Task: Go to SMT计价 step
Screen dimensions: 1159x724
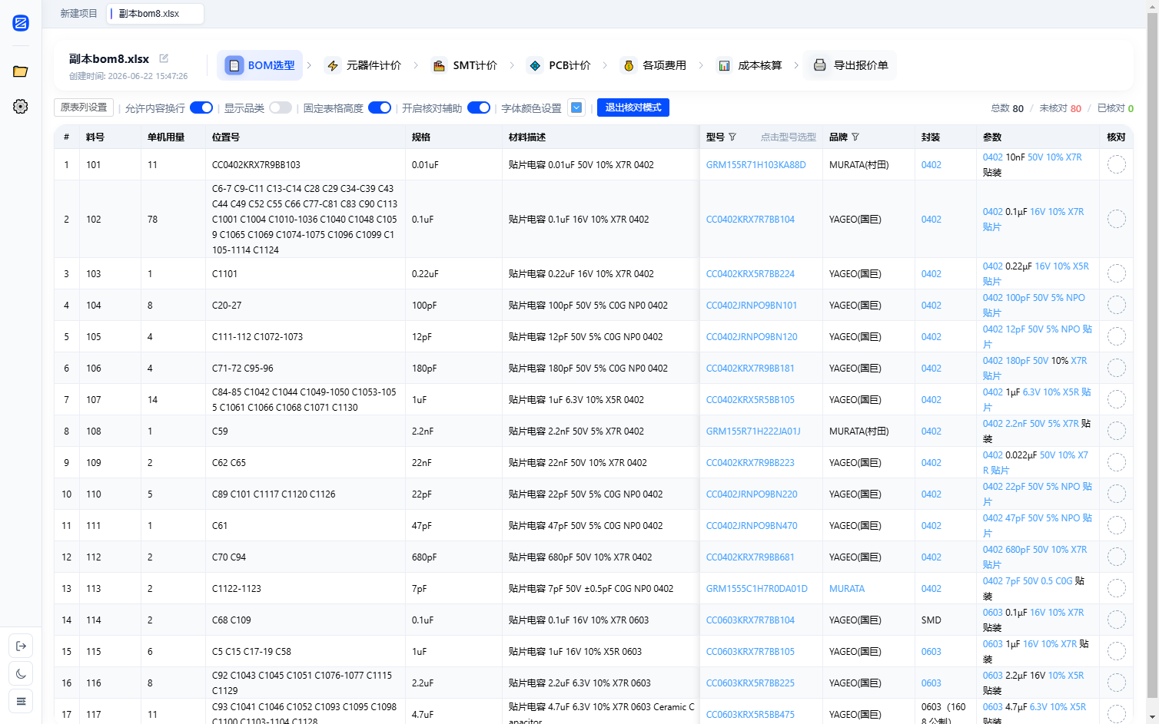Action: 465,65
